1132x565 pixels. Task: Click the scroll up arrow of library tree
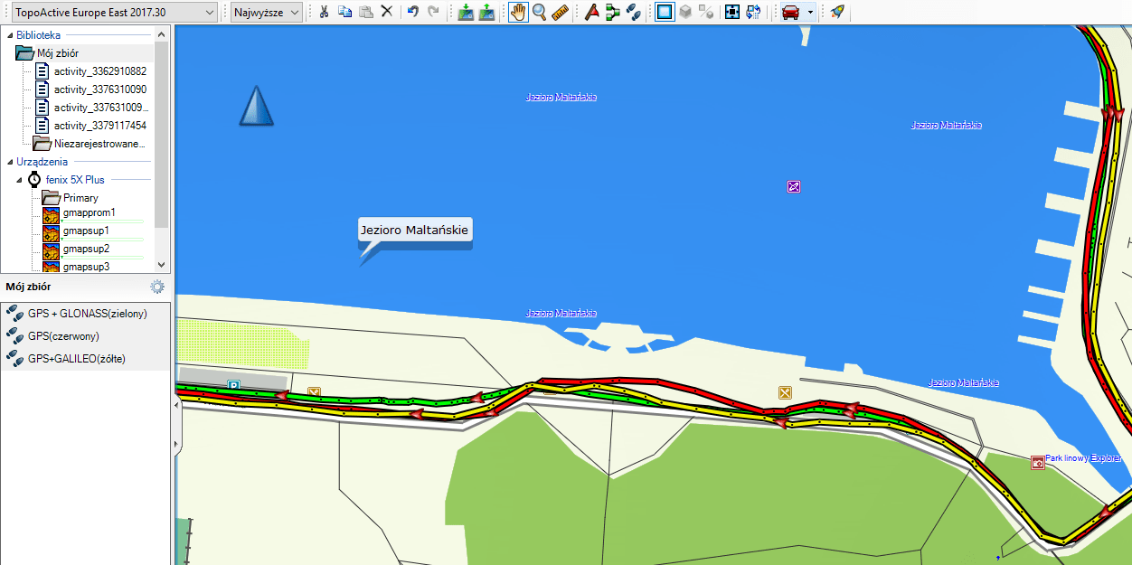pyautogui.click(x=162, y=34)
